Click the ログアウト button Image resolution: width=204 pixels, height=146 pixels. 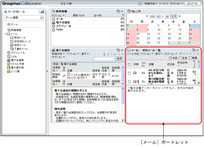pyautogui.click(x=192, y=4)
